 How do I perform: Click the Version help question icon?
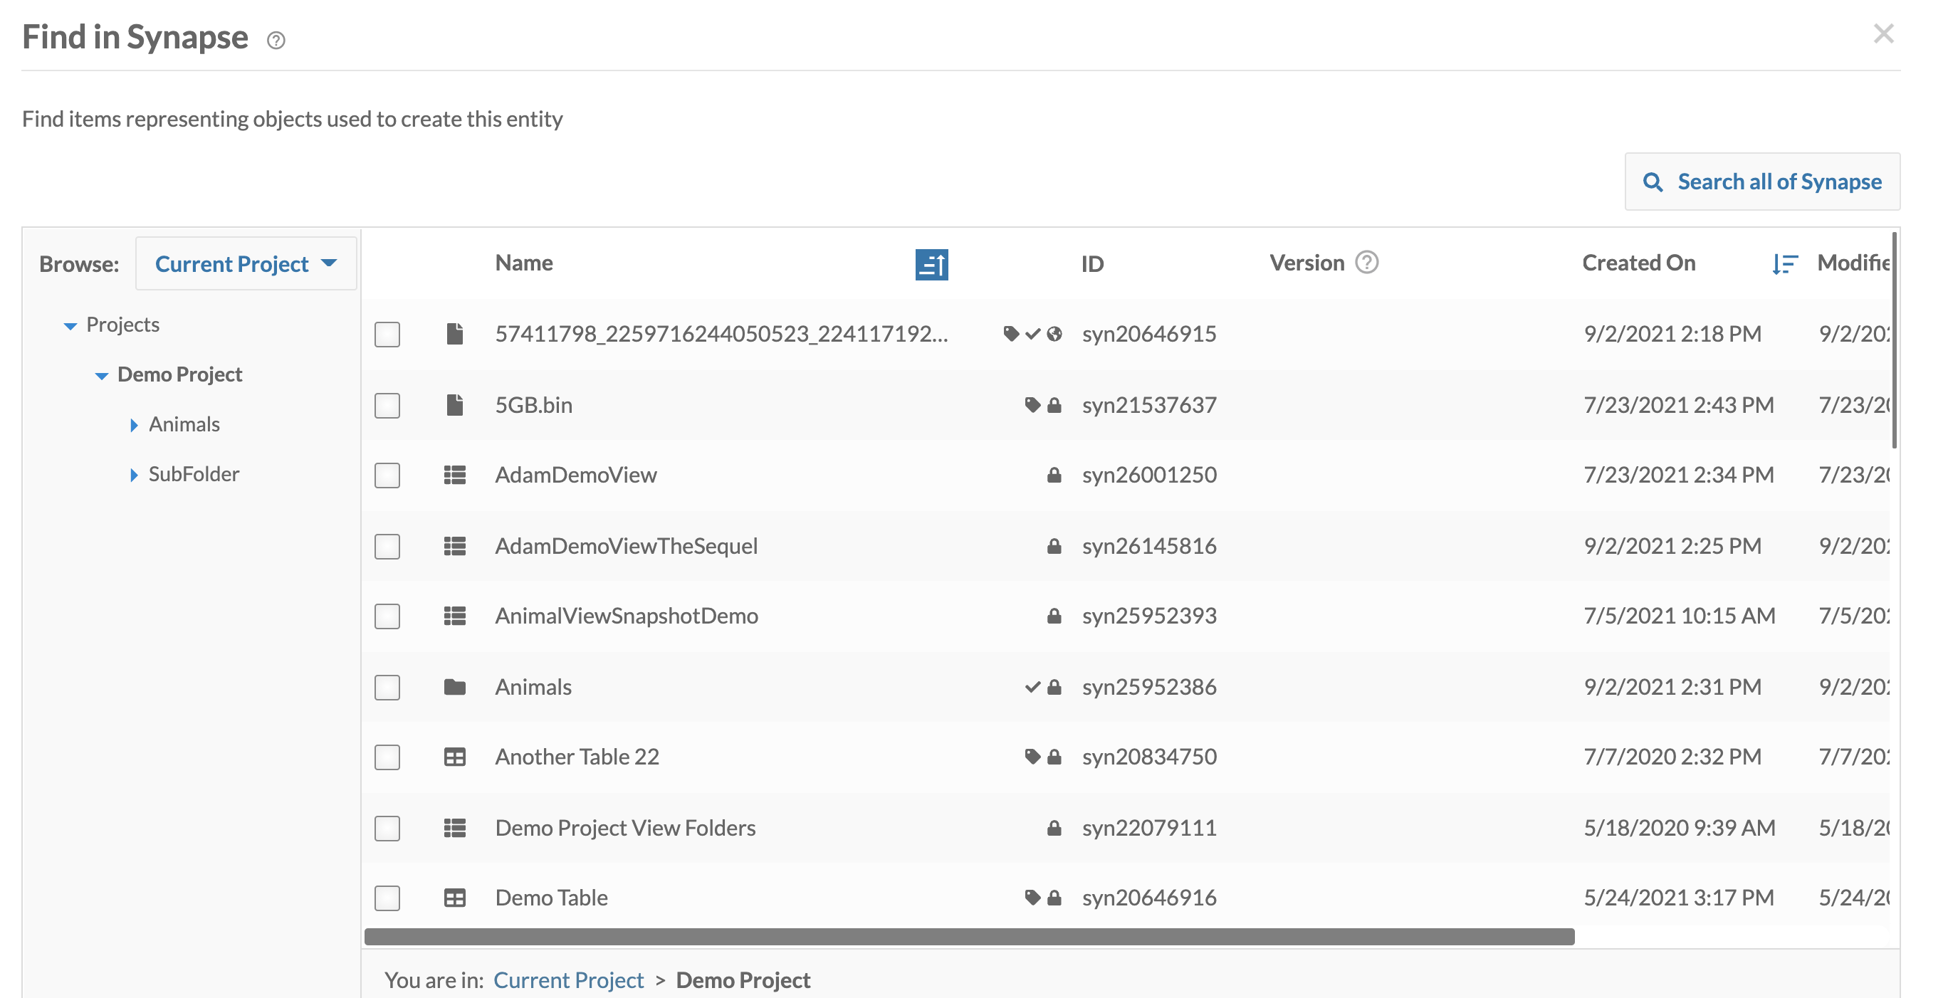point(1366,263)
